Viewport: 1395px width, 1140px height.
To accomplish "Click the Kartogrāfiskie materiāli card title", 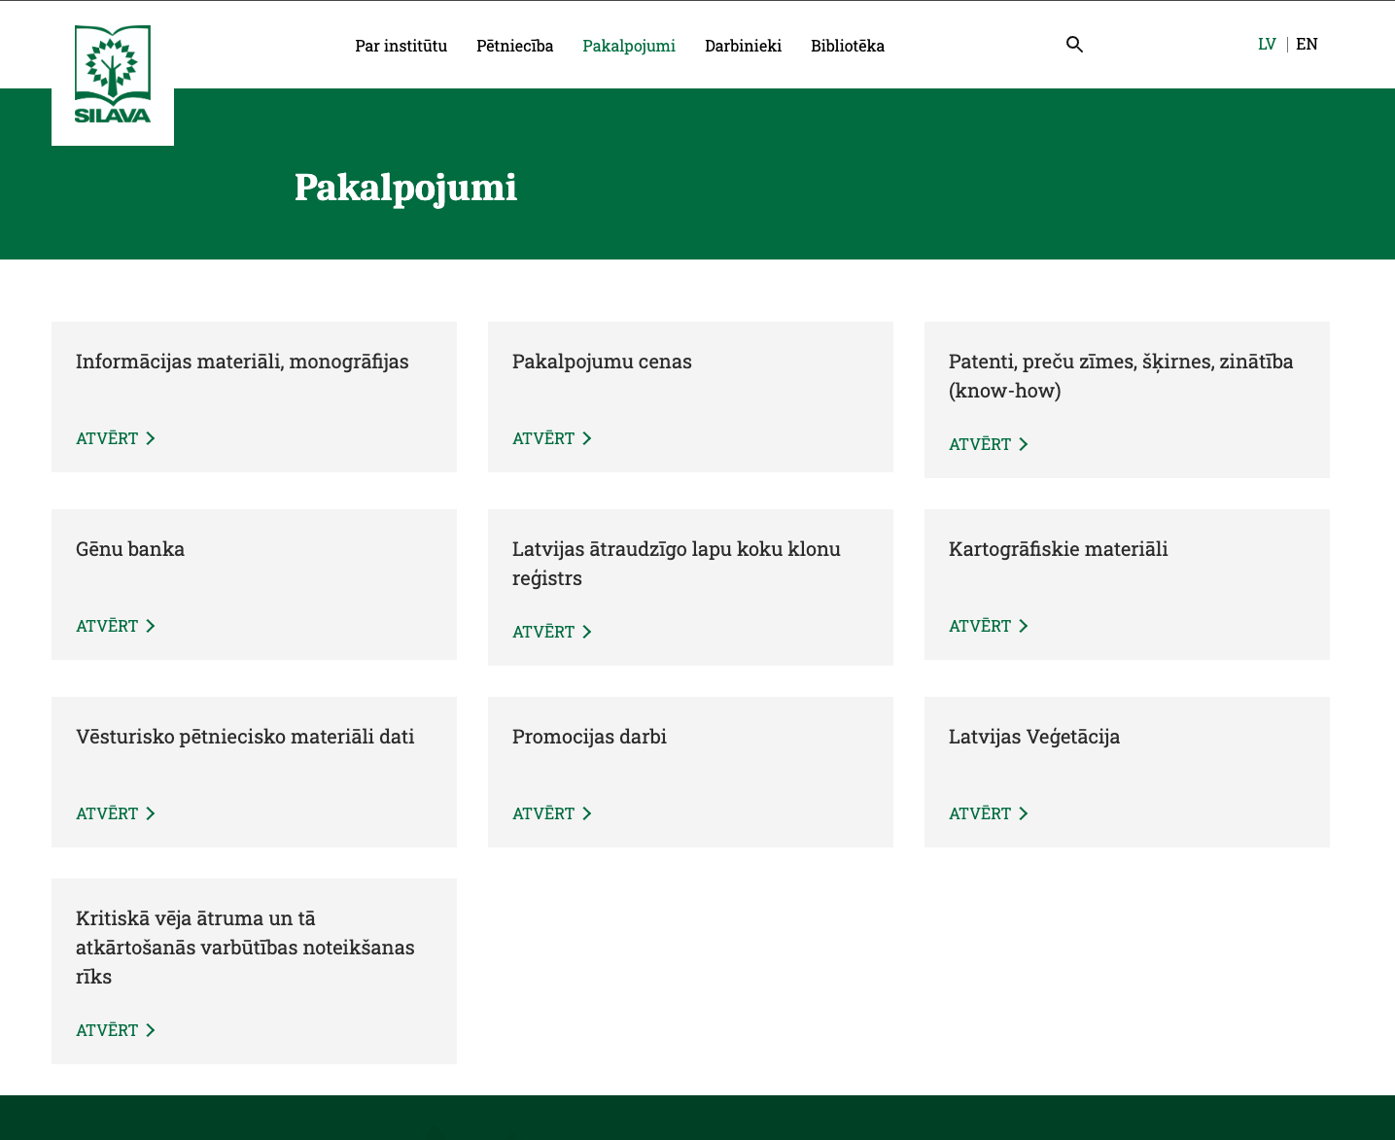I will 1059,549.
